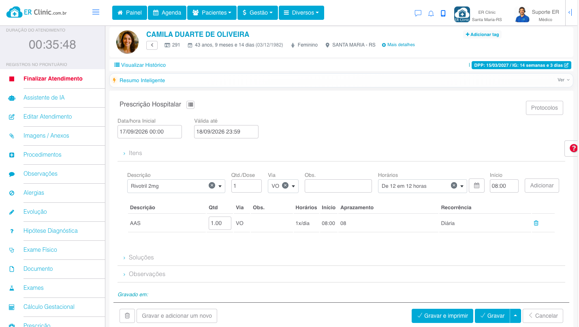This screenshot has width=579, height=327.
Task: Open the Gestão dropdown menu
Action: [258, 13]
